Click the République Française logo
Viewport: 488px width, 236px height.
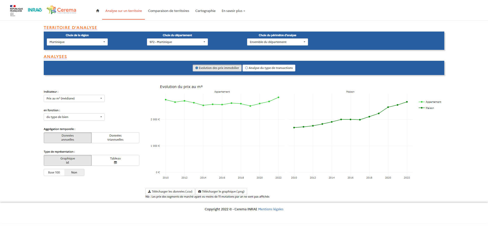[x=16, y=10]
